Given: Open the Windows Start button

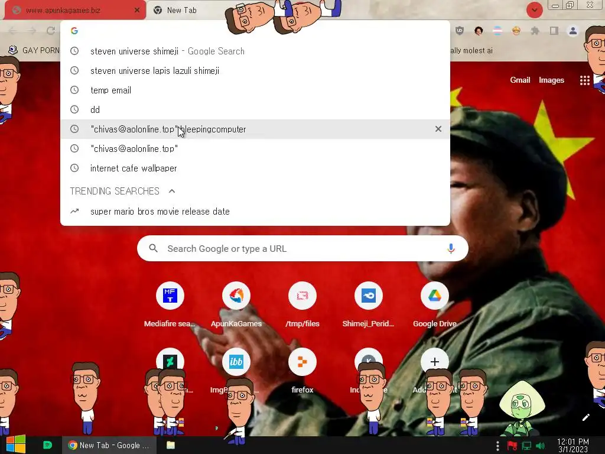Looking at the screenshot, I should coord(16,445).
